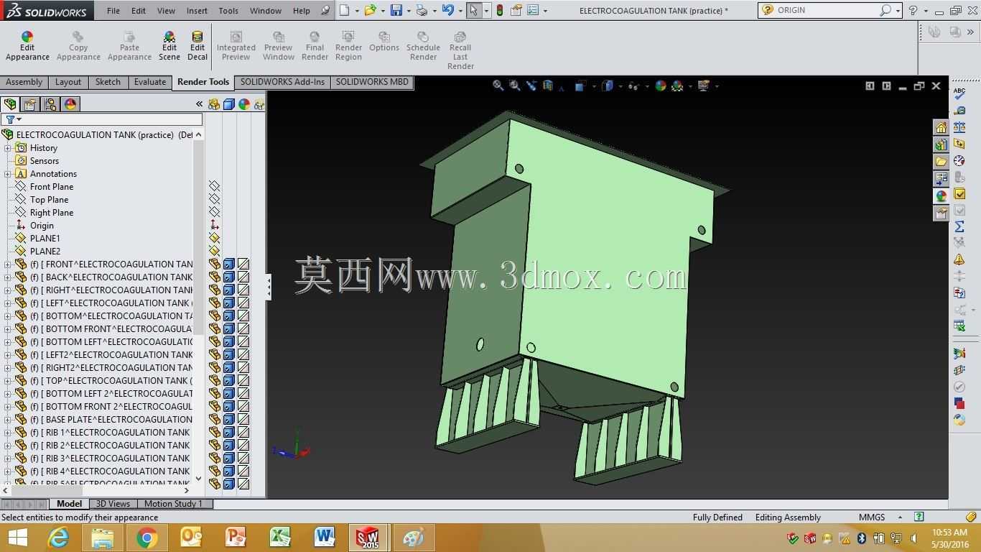Open the Insert menu

coord(197,11)
